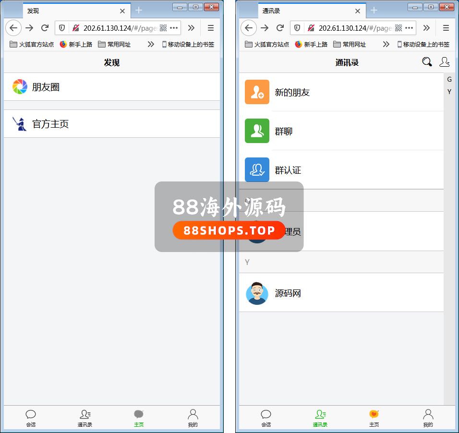Open the hamburger menu in right browser
This screenshot has width=459, height=433.
click(x=446, y=28)
